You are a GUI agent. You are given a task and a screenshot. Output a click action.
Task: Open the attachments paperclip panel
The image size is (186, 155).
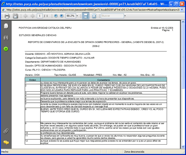pos(6,131)
